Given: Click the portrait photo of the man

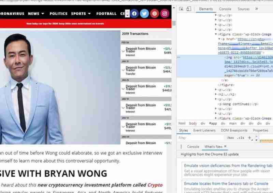Looking at the screenshot, I should (x=60, y=87).
